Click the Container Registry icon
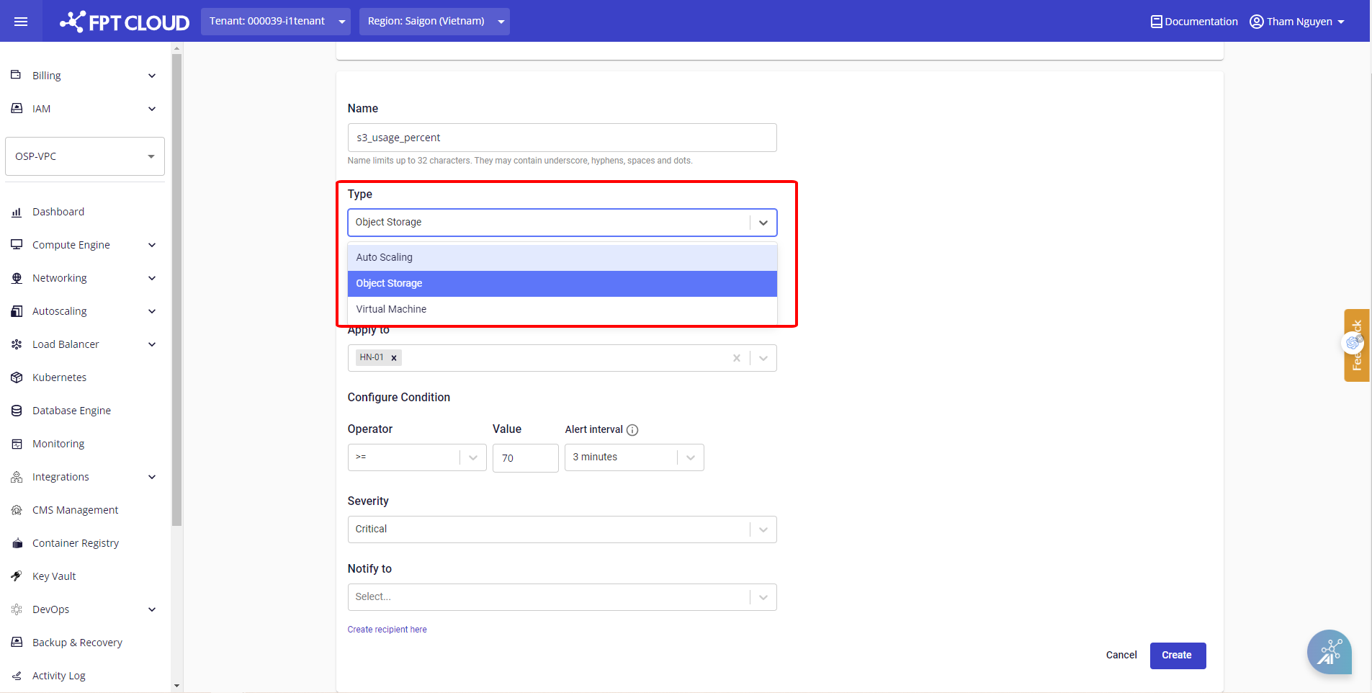Viewport: 1372px width, 693px height. pos(17,543)
